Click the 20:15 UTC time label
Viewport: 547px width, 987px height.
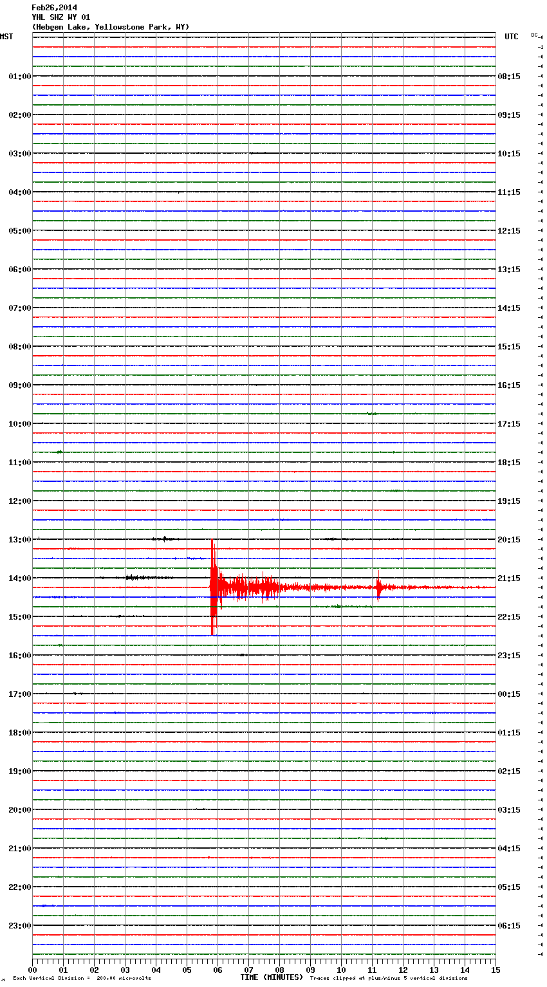(509, 540)
